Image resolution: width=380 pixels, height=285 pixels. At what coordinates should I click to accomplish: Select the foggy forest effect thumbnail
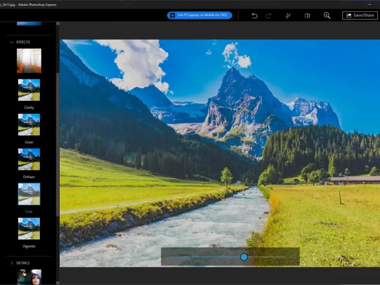click(x=29, y=61)
